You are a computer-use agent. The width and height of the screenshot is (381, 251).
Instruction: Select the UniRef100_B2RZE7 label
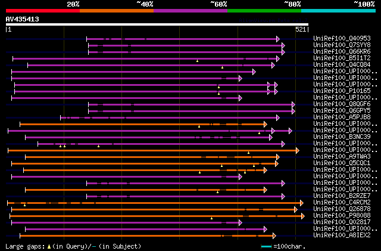[342, 196]
